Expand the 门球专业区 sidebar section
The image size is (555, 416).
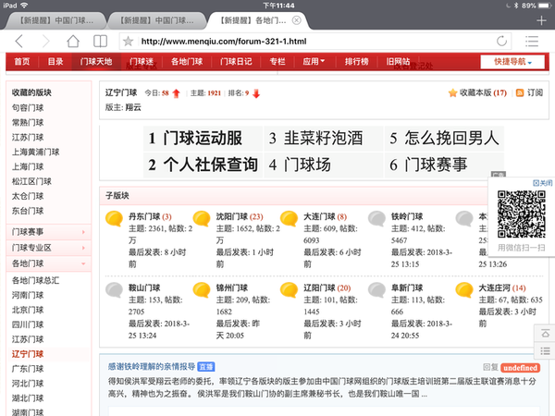[x=49, y=248]
